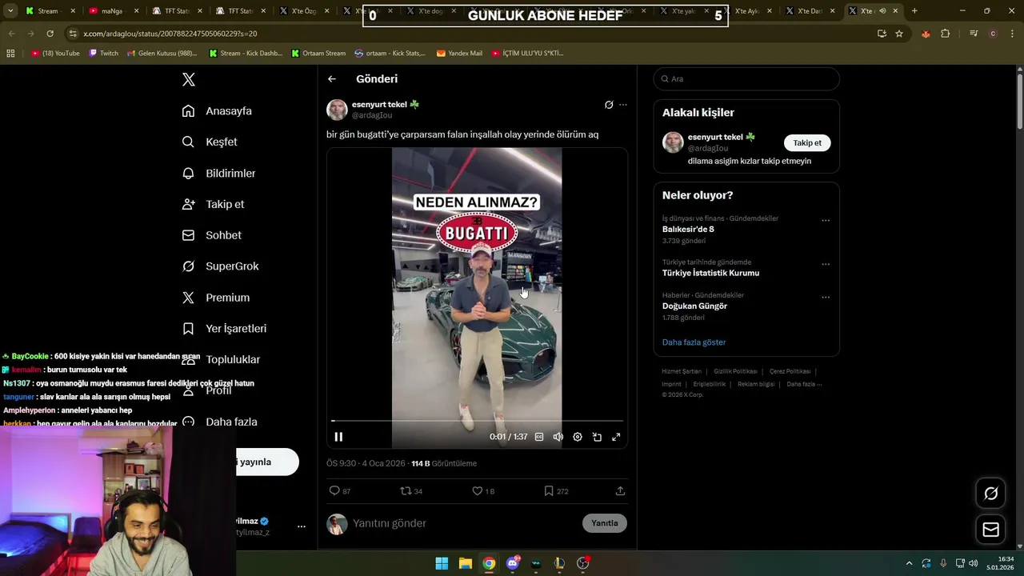The width and height of the screenshot is (1024, 576).
Task: Open Takip et in the left sidebar
Action: (213, 204)
